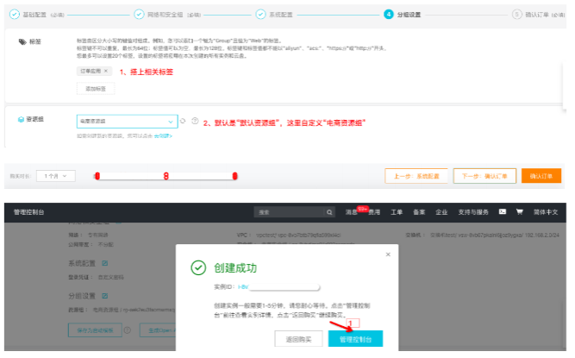Open 消息 messages in header
575x358 pixels.
(x=352, y=212)
